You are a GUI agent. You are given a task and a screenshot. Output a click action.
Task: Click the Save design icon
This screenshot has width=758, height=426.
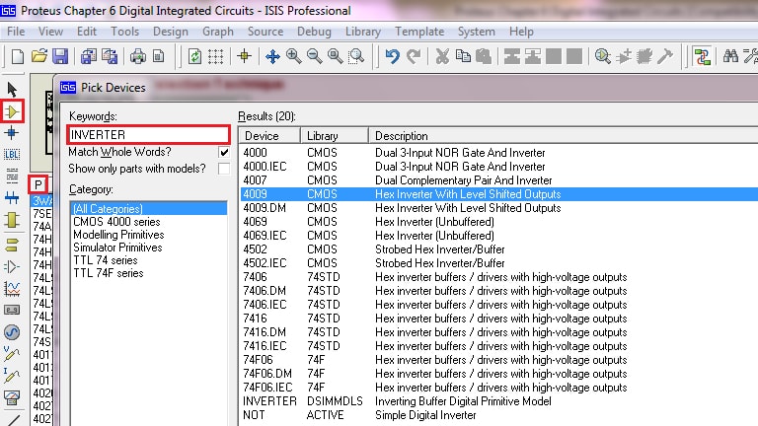59,56
